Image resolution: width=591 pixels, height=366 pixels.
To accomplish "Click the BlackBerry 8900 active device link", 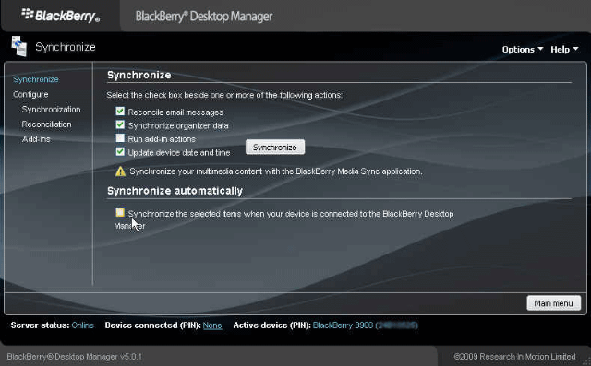I will [365, 325].
